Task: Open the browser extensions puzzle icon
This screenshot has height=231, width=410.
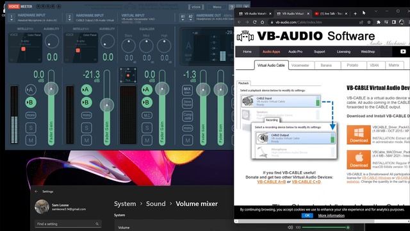Action: point(379,22)
